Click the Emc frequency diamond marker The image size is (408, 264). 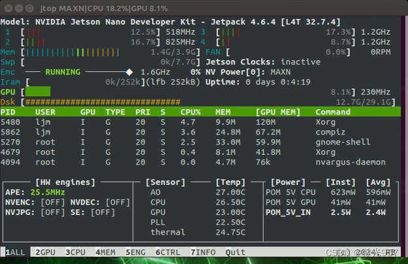pyautogui.click(x=129, y=72)
